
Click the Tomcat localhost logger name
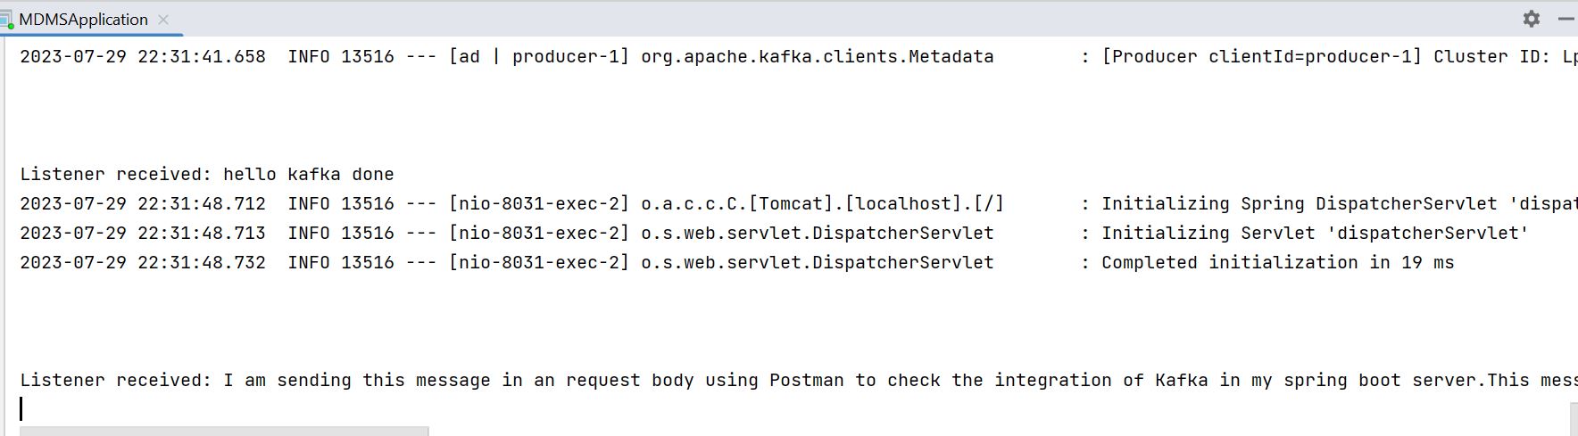[x=822, y=203]
